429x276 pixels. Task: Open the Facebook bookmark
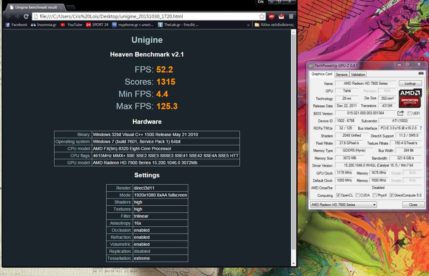(16, 25)
